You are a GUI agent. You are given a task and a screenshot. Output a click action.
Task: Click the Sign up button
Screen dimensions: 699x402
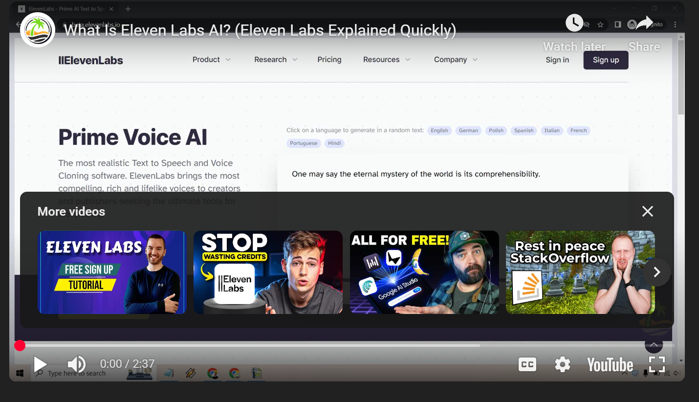(606, 60)
